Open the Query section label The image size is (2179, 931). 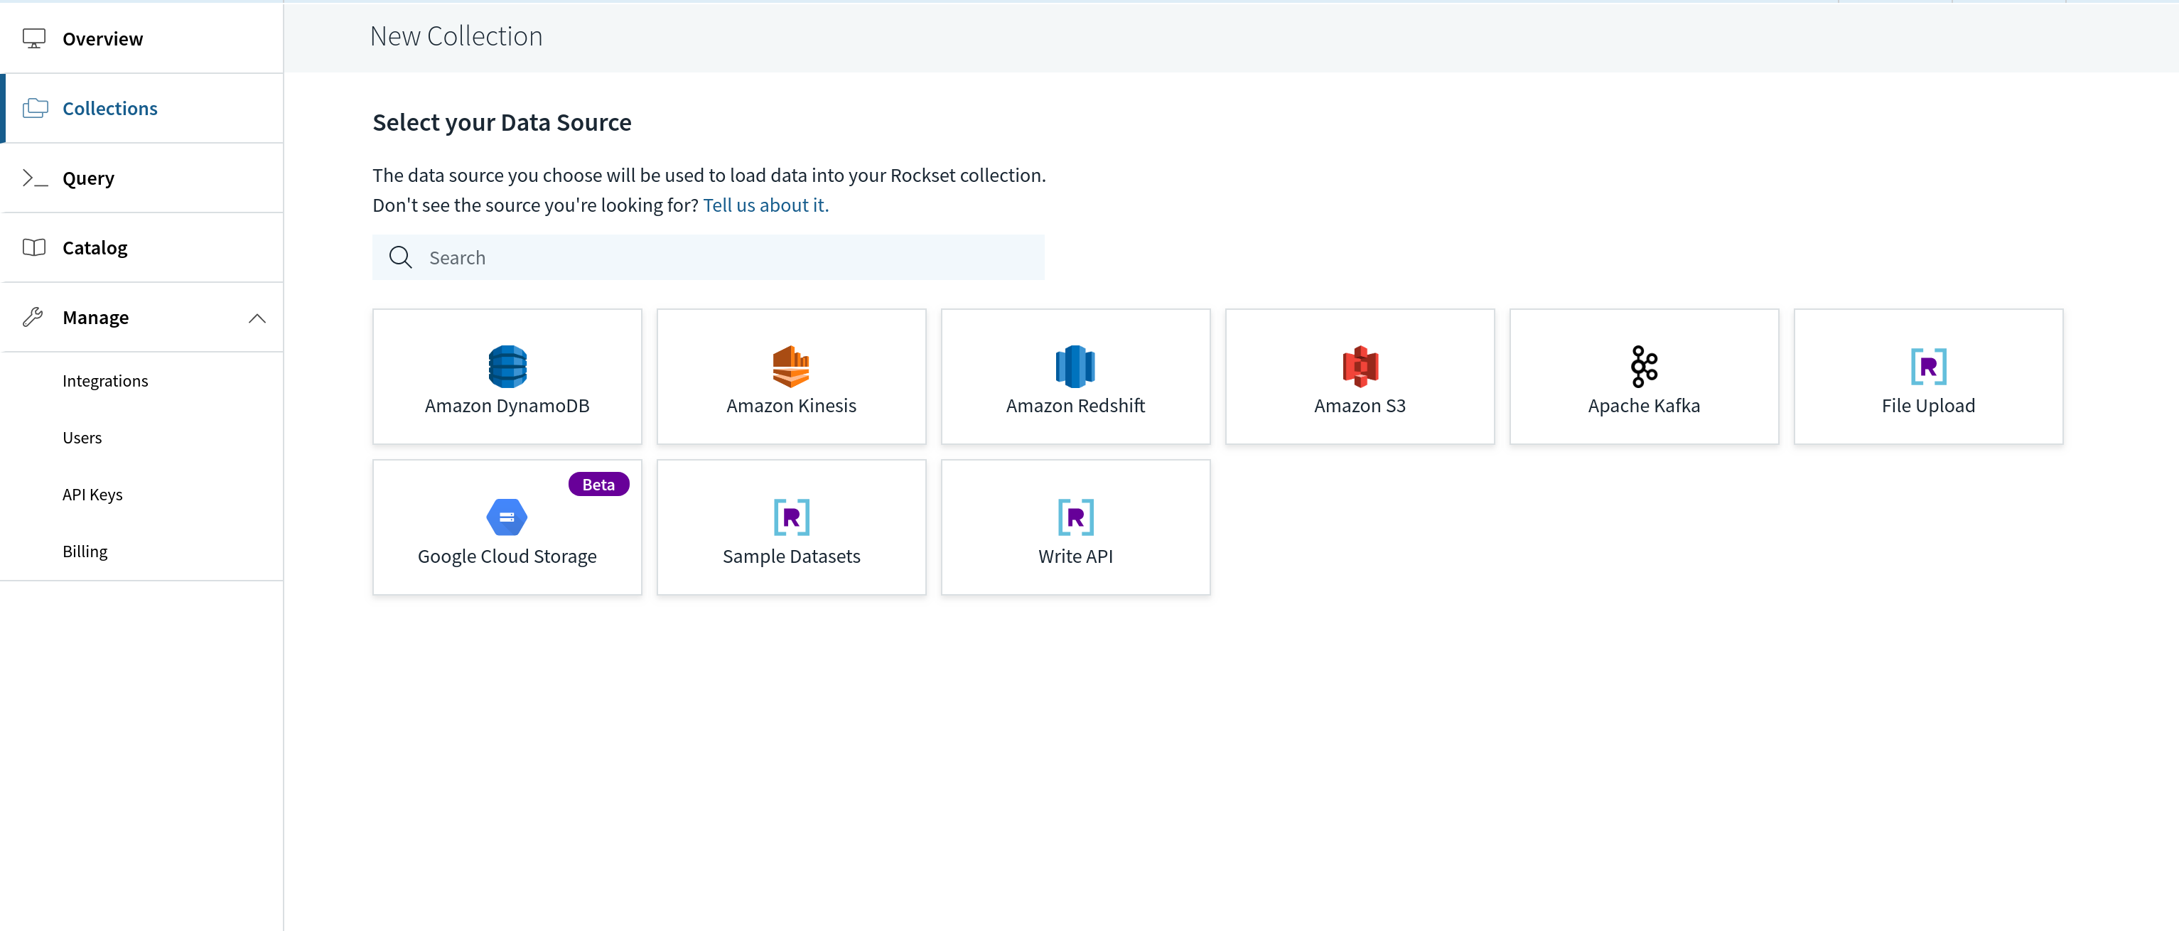[x=88, y=178]
